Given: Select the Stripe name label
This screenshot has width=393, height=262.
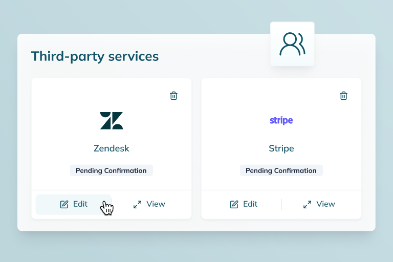Looking at the screenshot, I should 281,148.
